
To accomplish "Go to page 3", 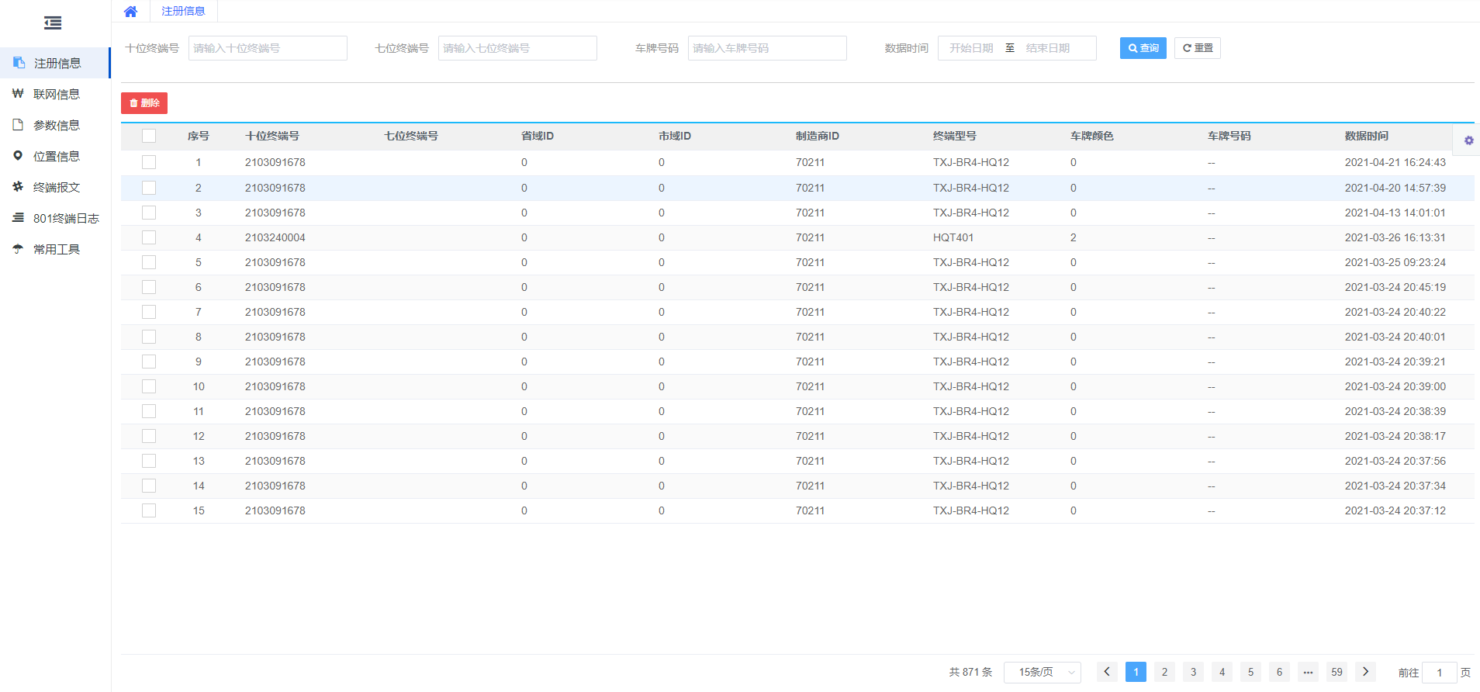I will 1193,672.
